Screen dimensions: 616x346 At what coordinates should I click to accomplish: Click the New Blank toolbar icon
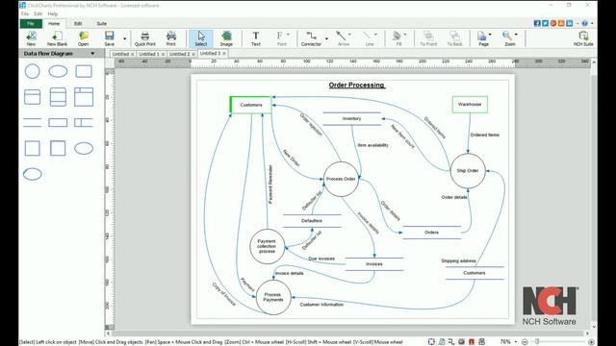click(58, 38)
